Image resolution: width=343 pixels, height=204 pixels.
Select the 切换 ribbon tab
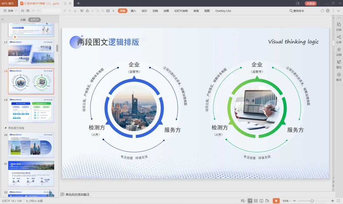tap(155, 11)
